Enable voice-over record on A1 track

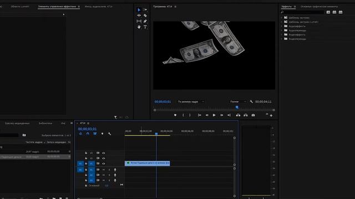tap(115, 170)
